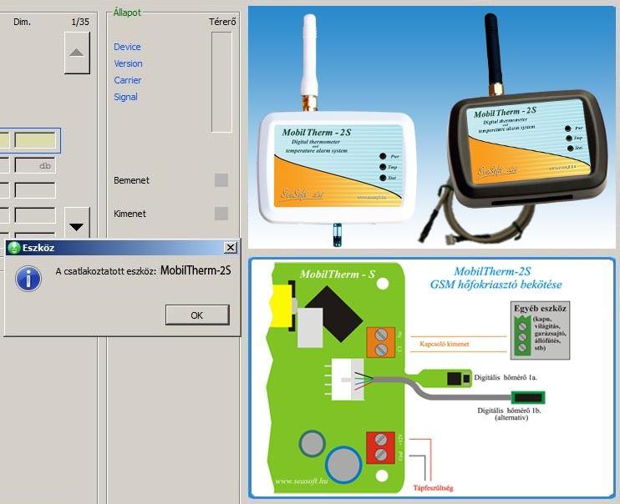This screenshot has height=504, width=620.
Task: Click the MobilTherm-2S device name in dialog
Action: [x=196, y=270]
